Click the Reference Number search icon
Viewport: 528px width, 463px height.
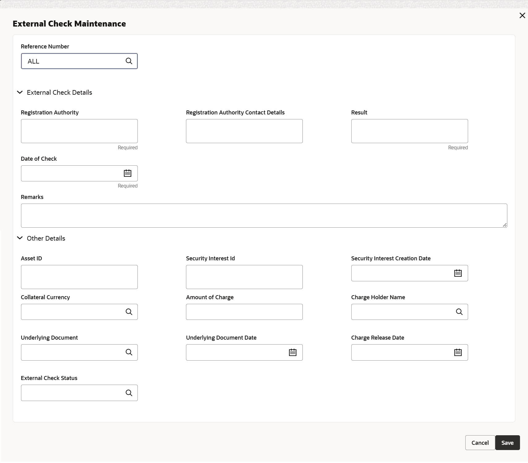[129, 61]
